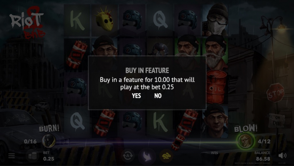Click the Riot 2 BnB game logo

click(28, 23)
